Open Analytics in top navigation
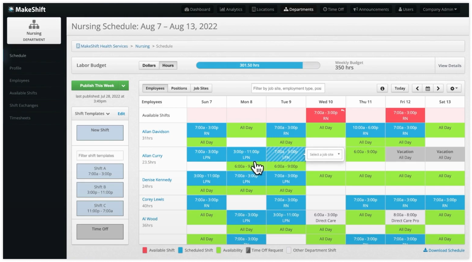 click(x=231, y=9)
